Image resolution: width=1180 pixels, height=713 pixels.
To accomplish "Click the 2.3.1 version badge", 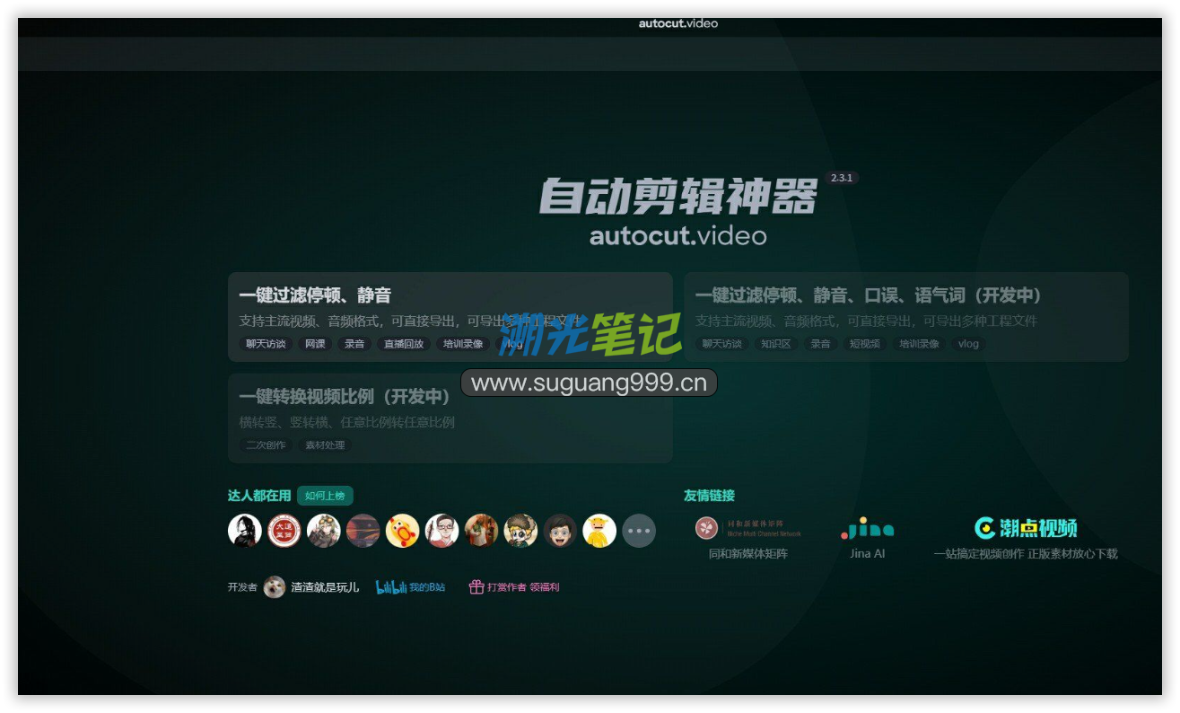I will 842,178.
